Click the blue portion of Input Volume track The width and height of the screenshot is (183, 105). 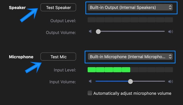click(112, 81)
